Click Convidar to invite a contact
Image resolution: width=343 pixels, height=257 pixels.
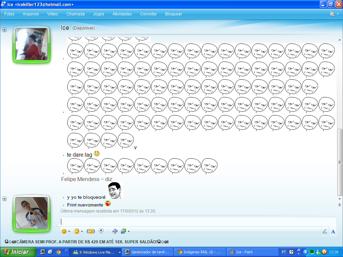pyautogui.click(x=148, y=14)
